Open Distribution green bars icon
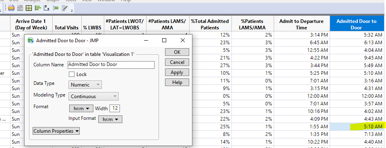The height and width of the screenshot is (148, 386). tap(38, 8)
